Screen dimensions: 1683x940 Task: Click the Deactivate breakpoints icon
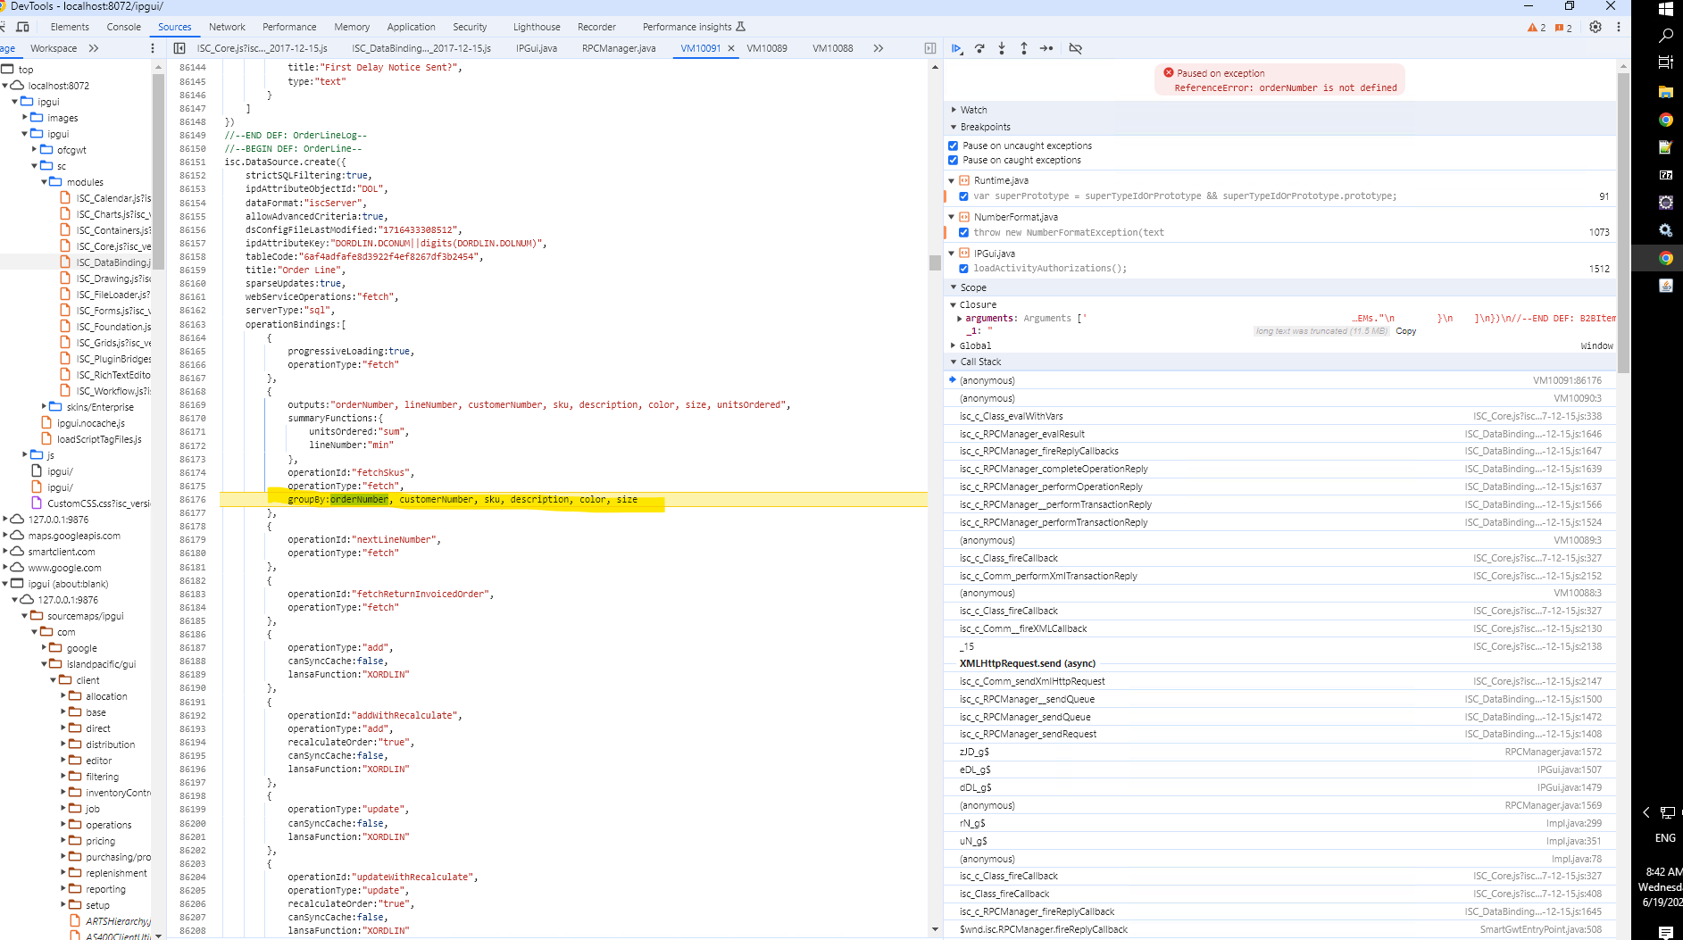[1075, 49]
